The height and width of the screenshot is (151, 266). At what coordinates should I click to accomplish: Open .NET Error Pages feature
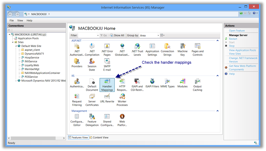point(107,49)
